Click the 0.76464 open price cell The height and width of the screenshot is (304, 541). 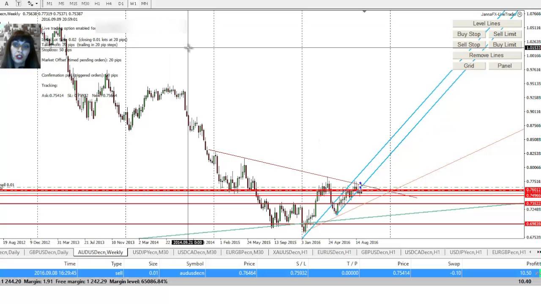coord(246,273)
